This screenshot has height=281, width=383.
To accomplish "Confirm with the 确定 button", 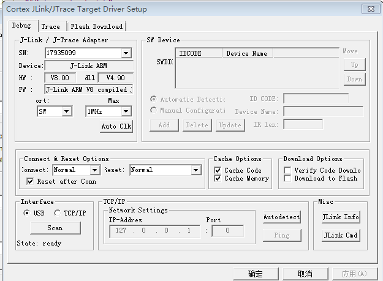I will pyautogui.click(x=256, y=274).
